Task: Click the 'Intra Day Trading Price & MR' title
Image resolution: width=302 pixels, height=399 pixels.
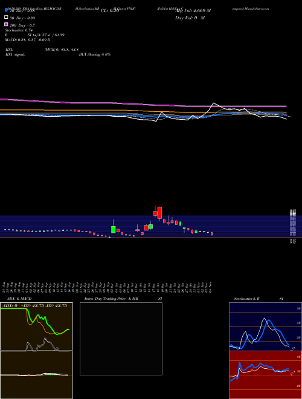Action: 111,299
